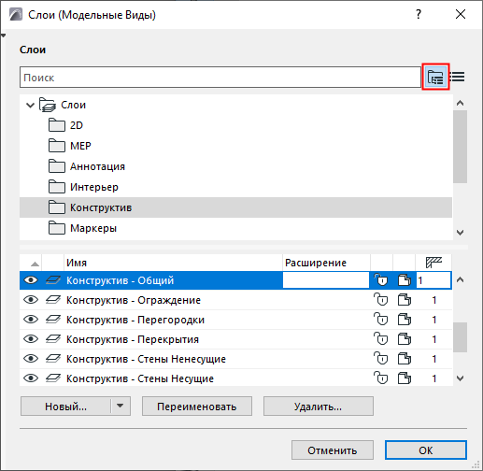This screenshot has width=483, height=471.
Task: Select layer name Конструктив - Перекрытия
Action: (133, 339)
